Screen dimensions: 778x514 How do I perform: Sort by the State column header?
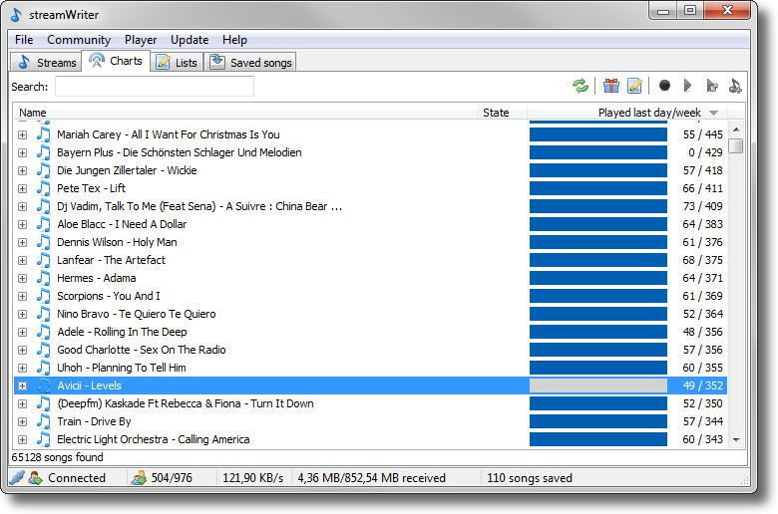[x=502, y=113]
